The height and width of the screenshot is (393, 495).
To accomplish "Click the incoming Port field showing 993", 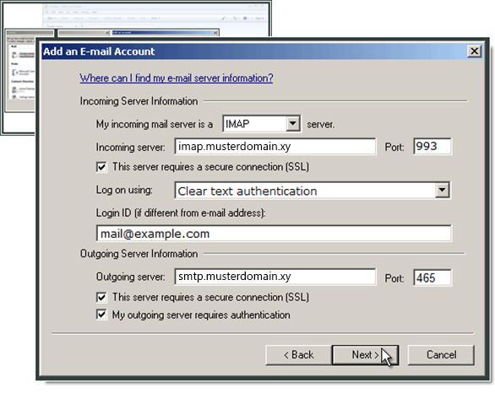I will (x=432, y=146).
